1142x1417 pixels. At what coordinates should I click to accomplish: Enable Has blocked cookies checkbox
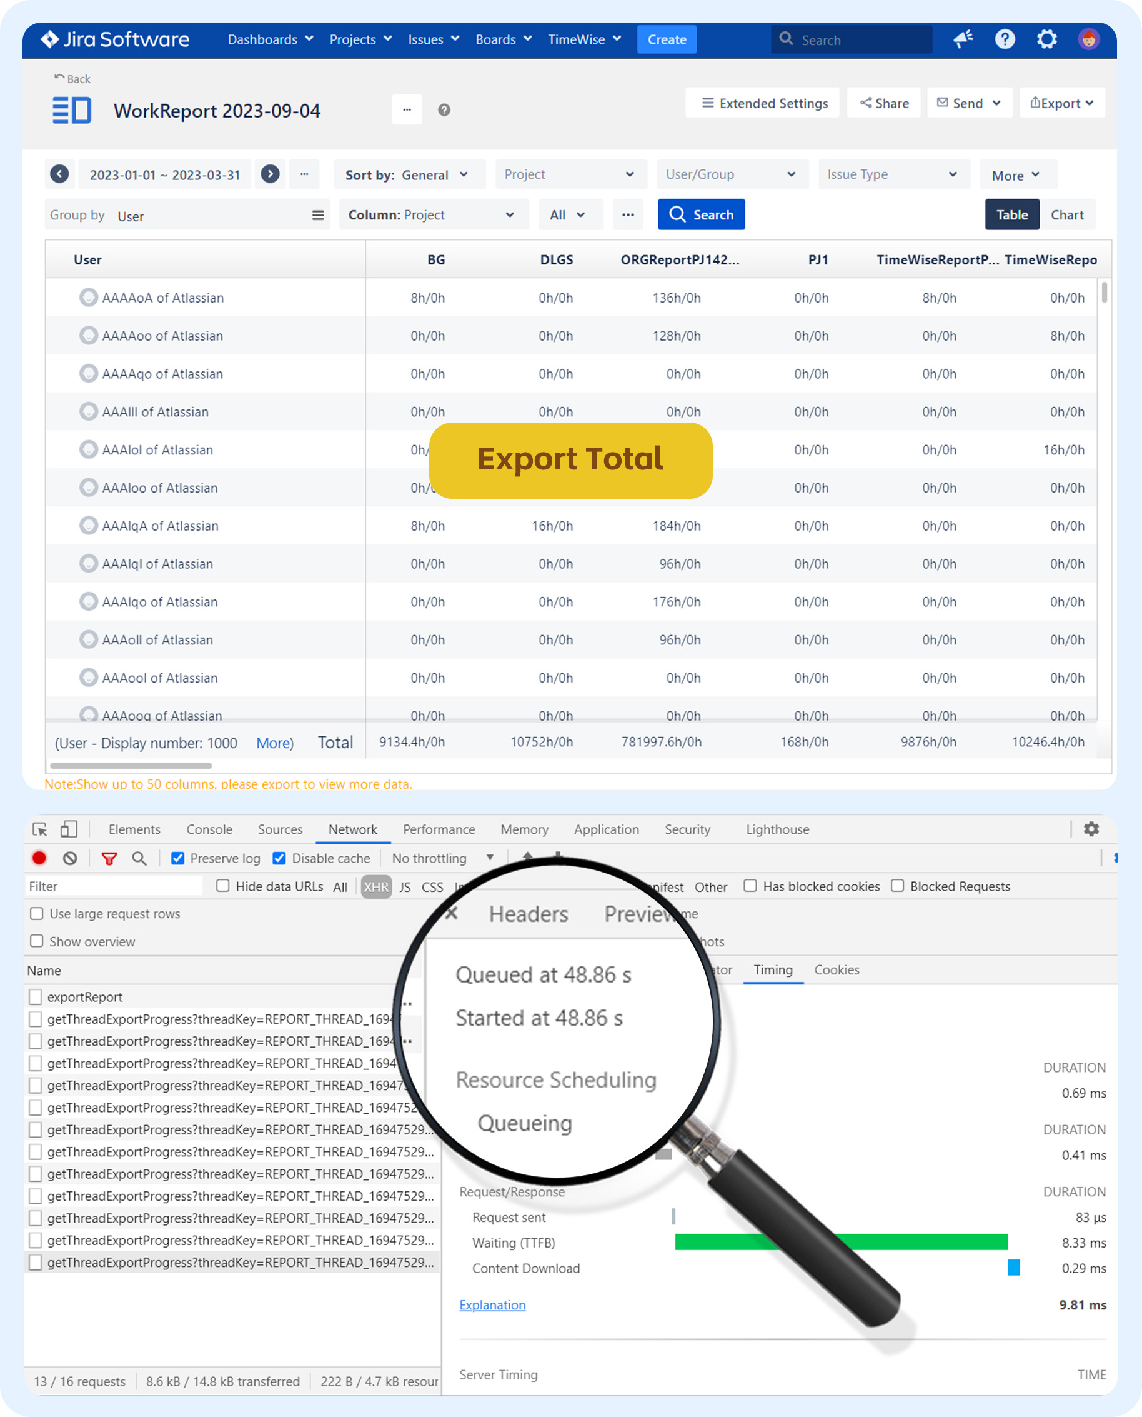[750, 886]
